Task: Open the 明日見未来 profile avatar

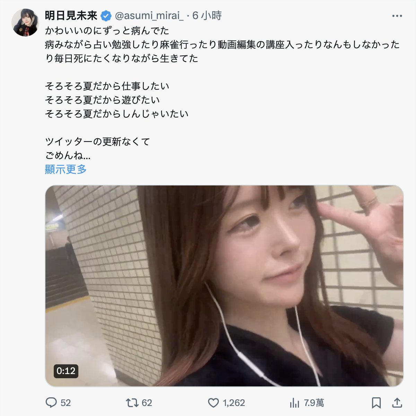Action: (x=25, y=23)
